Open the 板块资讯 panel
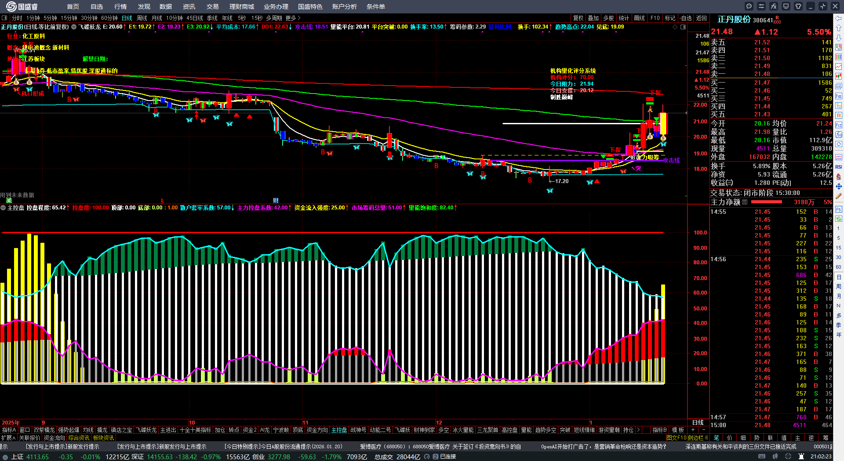The image size is (844, 461). click(x=103, y=438)
